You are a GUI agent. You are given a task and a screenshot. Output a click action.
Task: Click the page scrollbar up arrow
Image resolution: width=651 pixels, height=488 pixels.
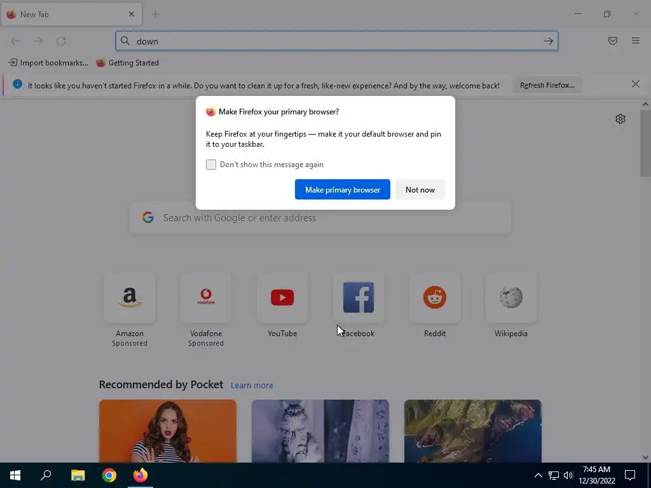(645, 105)
